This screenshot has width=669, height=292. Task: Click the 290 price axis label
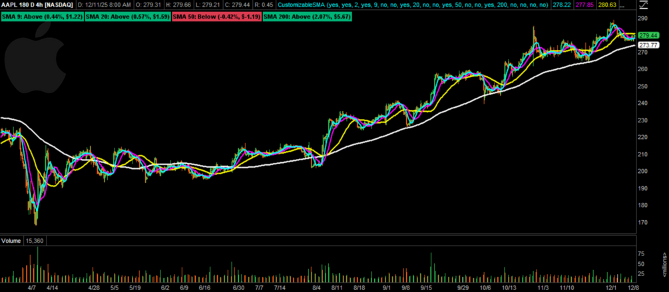(x=643, y=19)
